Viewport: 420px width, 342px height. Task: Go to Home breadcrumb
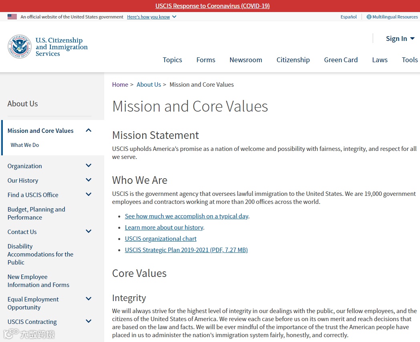coord(120,84)
